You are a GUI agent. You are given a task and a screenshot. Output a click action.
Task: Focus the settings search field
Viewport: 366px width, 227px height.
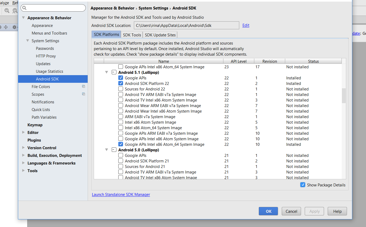[53, 8]
